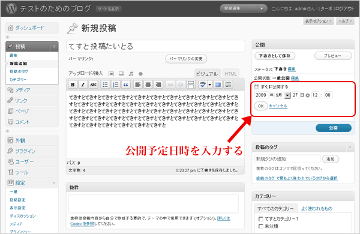This screenshot has height=234, width=360.
Task: Click the add media upload icon
Action: pos(140,74)
